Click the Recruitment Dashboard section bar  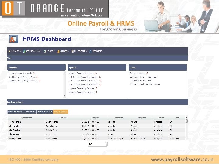point(98,102)
